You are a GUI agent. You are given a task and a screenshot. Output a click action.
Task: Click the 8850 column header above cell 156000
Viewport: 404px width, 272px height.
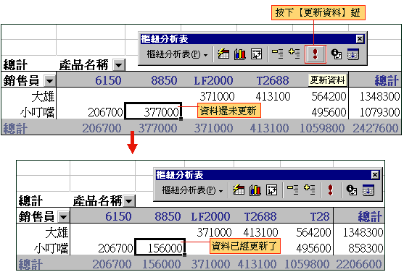168,216
